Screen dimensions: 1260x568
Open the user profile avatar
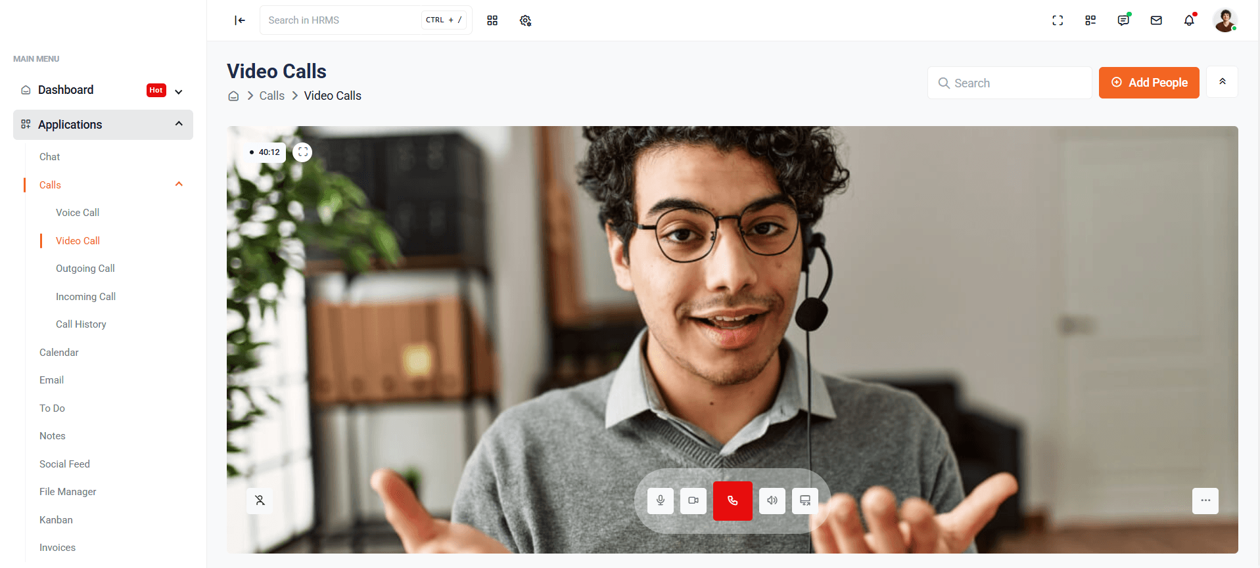pos(1225,20)
